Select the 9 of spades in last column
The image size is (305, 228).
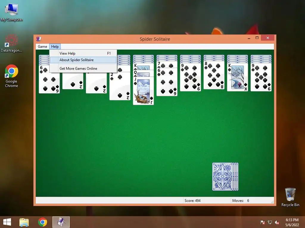(261, 77)
